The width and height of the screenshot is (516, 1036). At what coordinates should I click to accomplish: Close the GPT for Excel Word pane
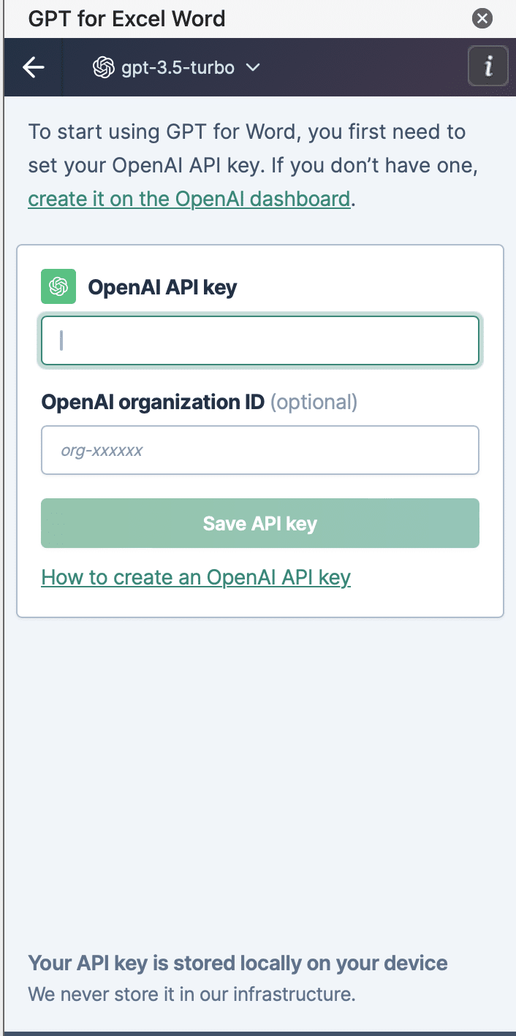482,18
